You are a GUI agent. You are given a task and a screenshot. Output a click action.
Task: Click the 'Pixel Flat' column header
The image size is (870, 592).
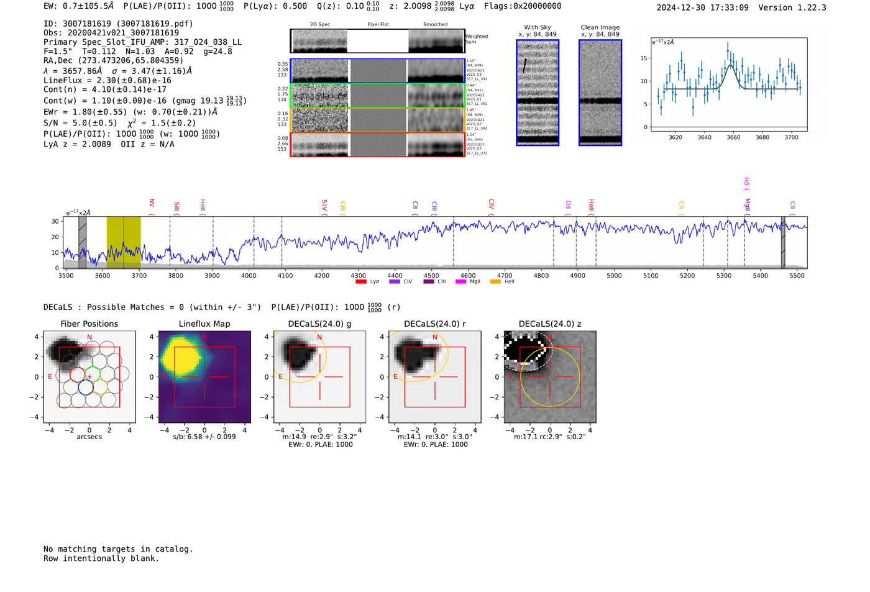coord(378,25)
